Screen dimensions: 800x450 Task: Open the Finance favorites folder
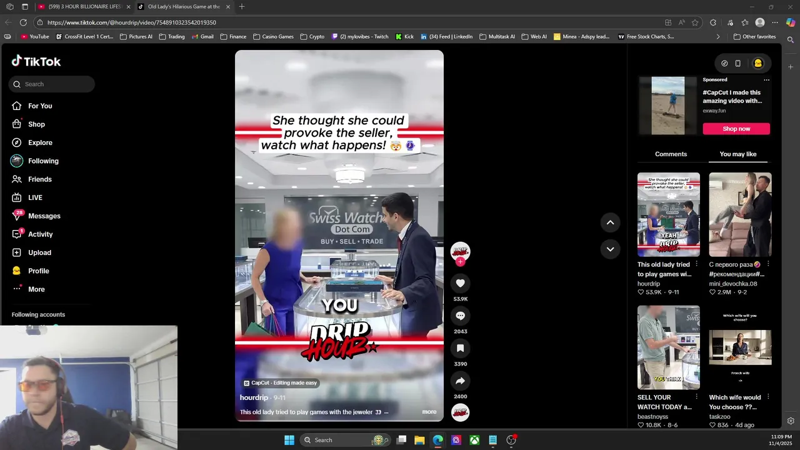[x=233, y=37]
